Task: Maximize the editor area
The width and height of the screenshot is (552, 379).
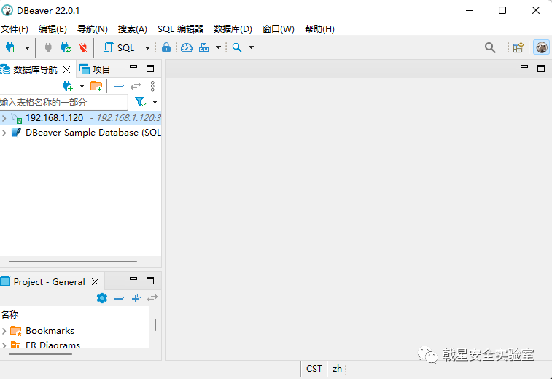Action: tap(541, 69)
